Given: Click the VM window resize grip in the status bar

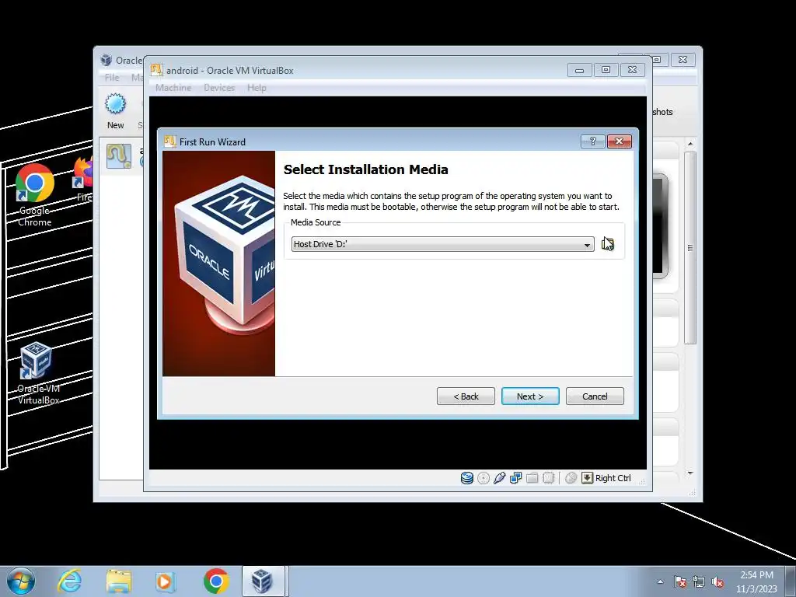Looking at the screenshot, I should click(642, 480).
